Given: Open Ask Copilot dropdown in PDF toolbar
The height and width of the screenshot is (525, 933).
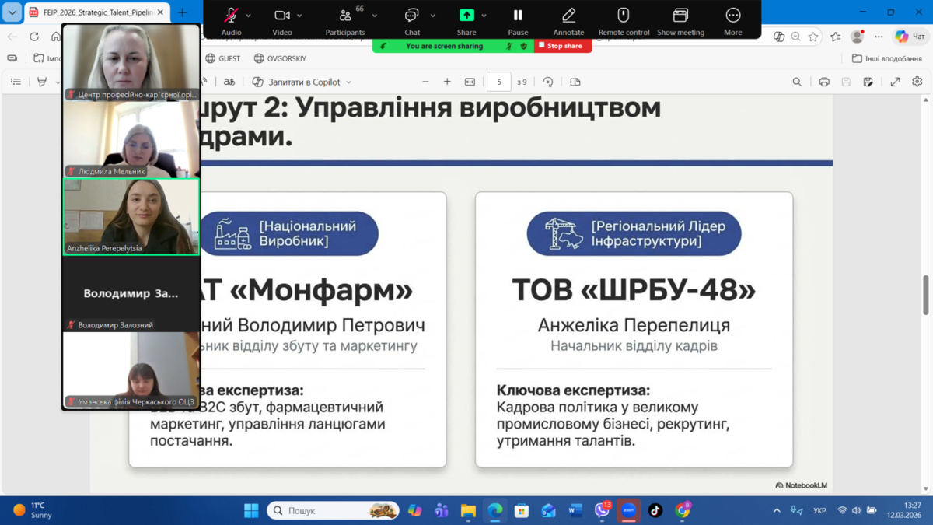Looking at the screenshot, I should [302, 82].
